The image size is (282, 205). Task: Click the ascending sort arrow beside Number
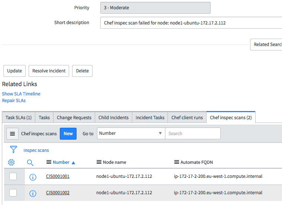tap(73, 163)
